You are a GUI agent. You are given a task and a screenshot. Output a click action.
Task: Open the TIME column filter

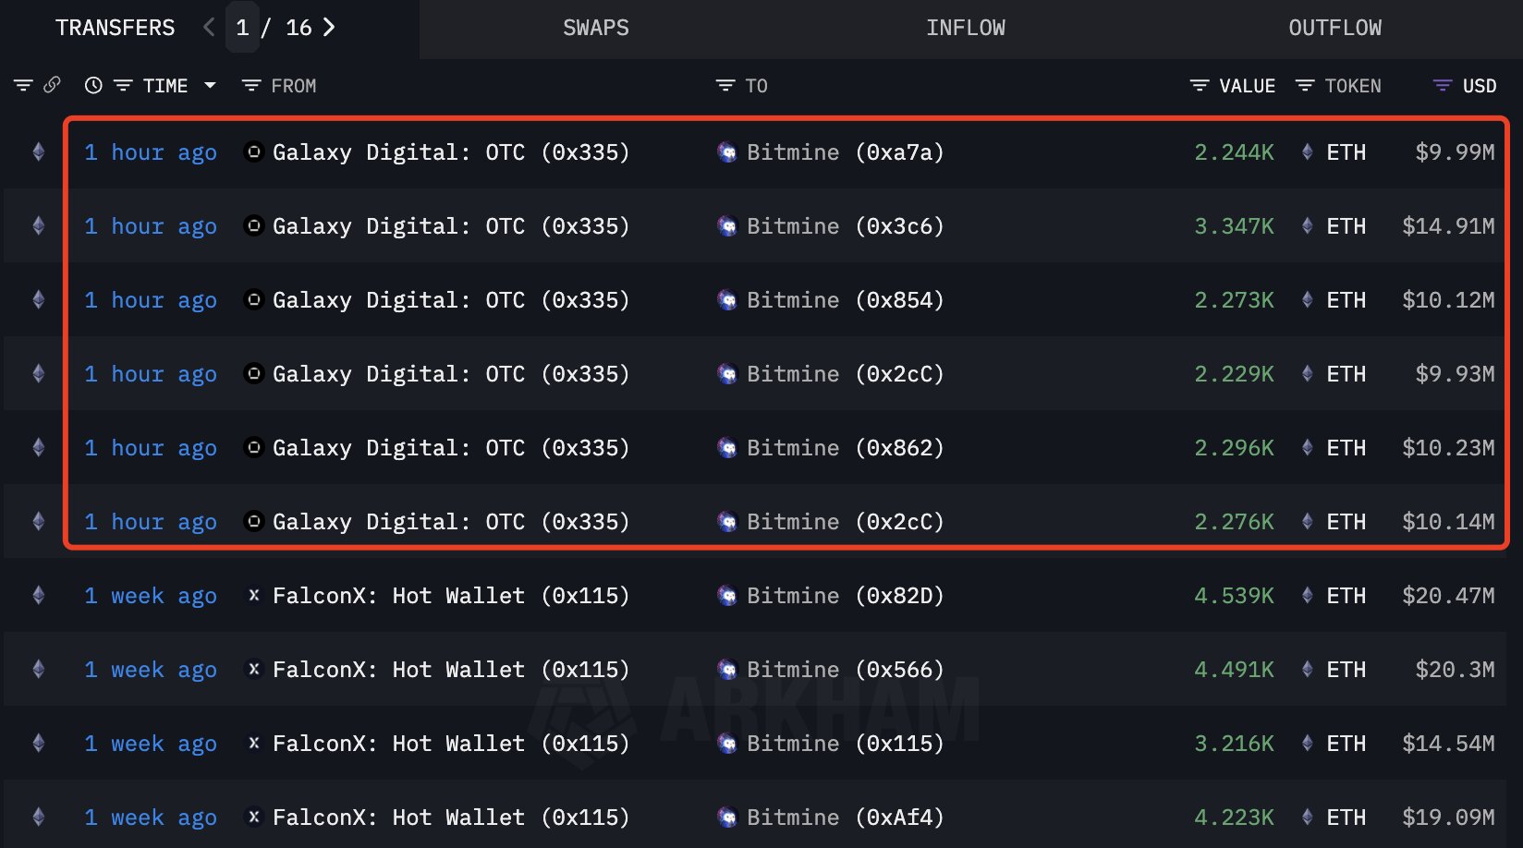click(123, 86)
